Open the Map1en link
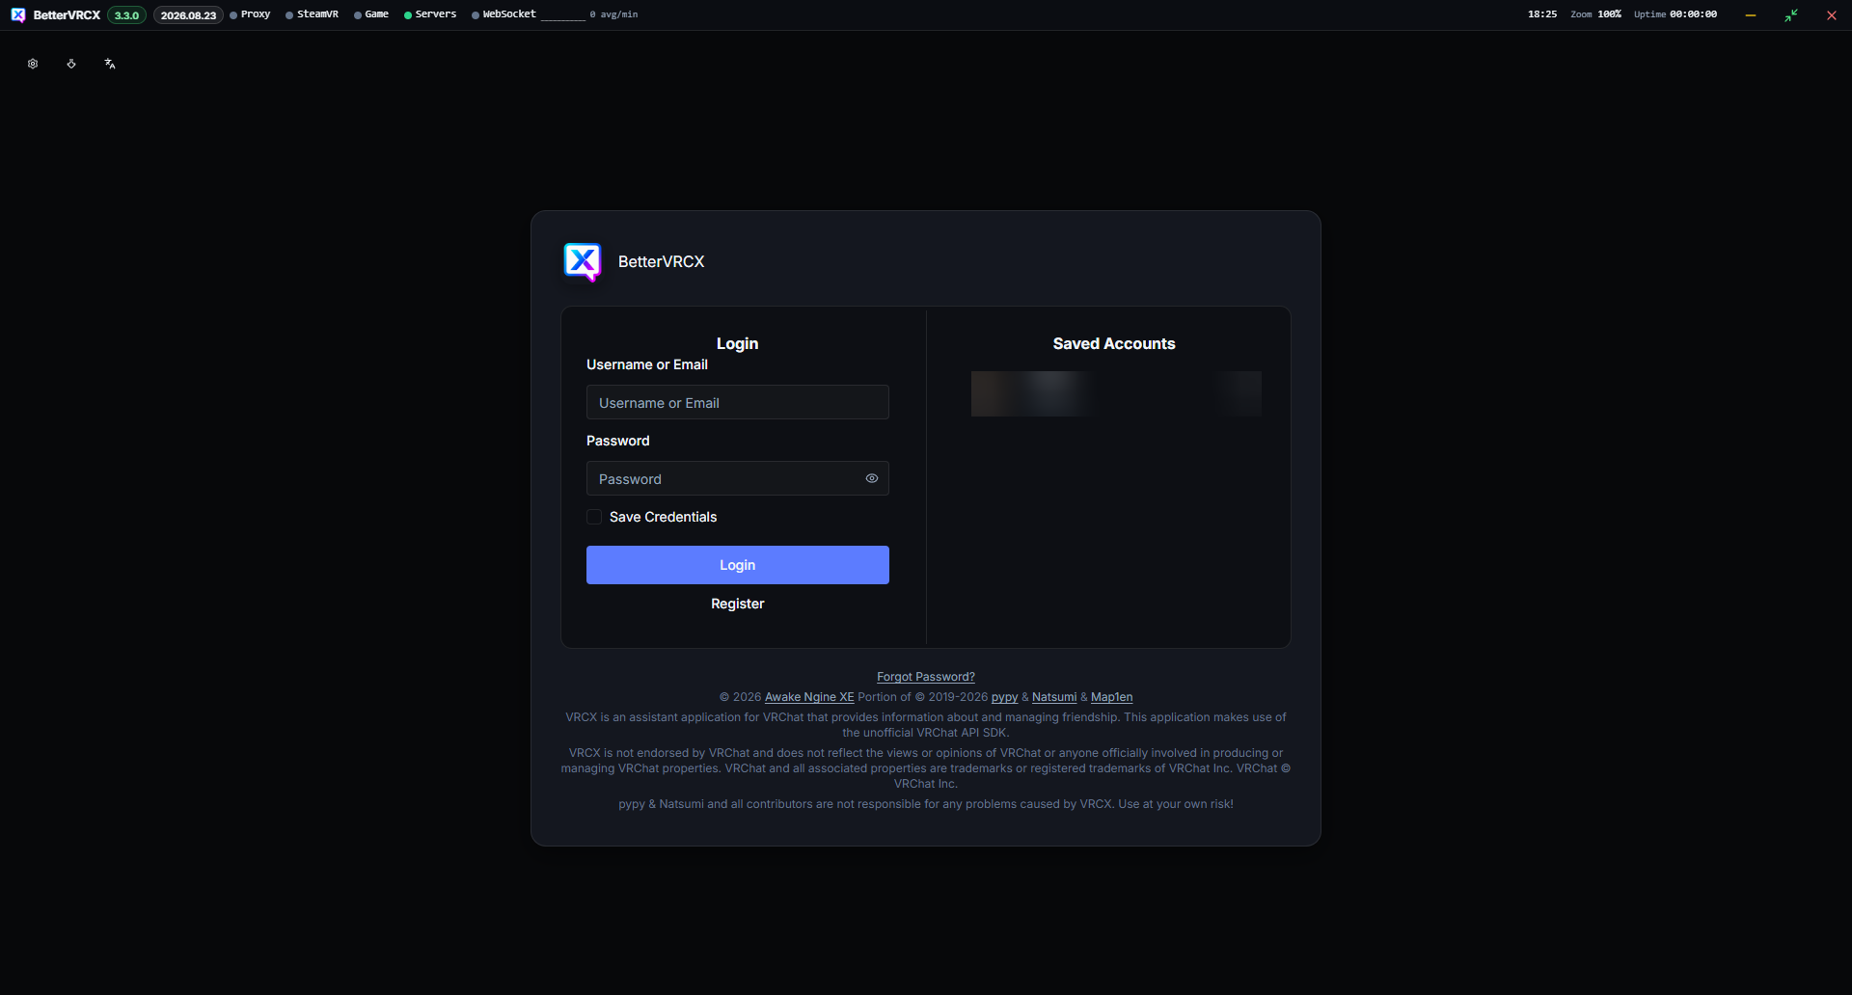The height and width of the screenshot is (995, 1852). click(x=1111, y=697)
